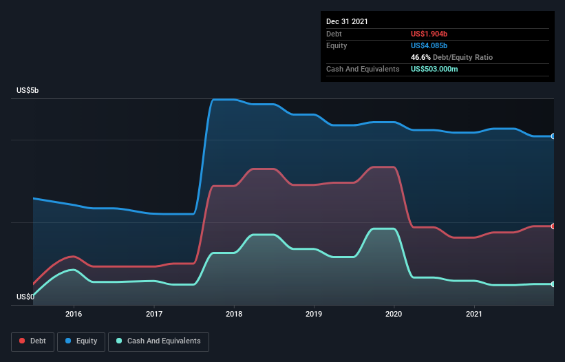Select the teal Cash endpoint marker
The width and height of the screenshot is (565, 362).
pos(553,284)
